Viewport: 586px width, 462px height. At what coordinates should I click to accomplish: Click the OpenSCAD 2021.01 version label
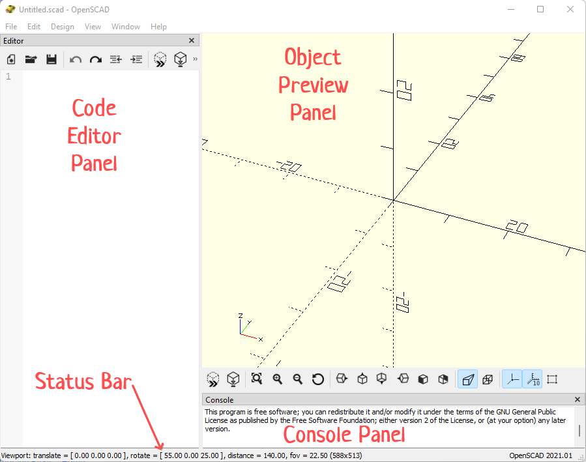coord(541,455)
